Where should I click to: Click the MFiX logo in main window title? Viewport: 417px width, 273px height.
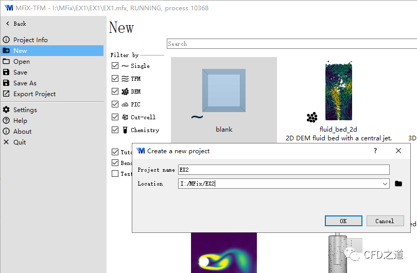pyautogui.click(x=9, y=8)
